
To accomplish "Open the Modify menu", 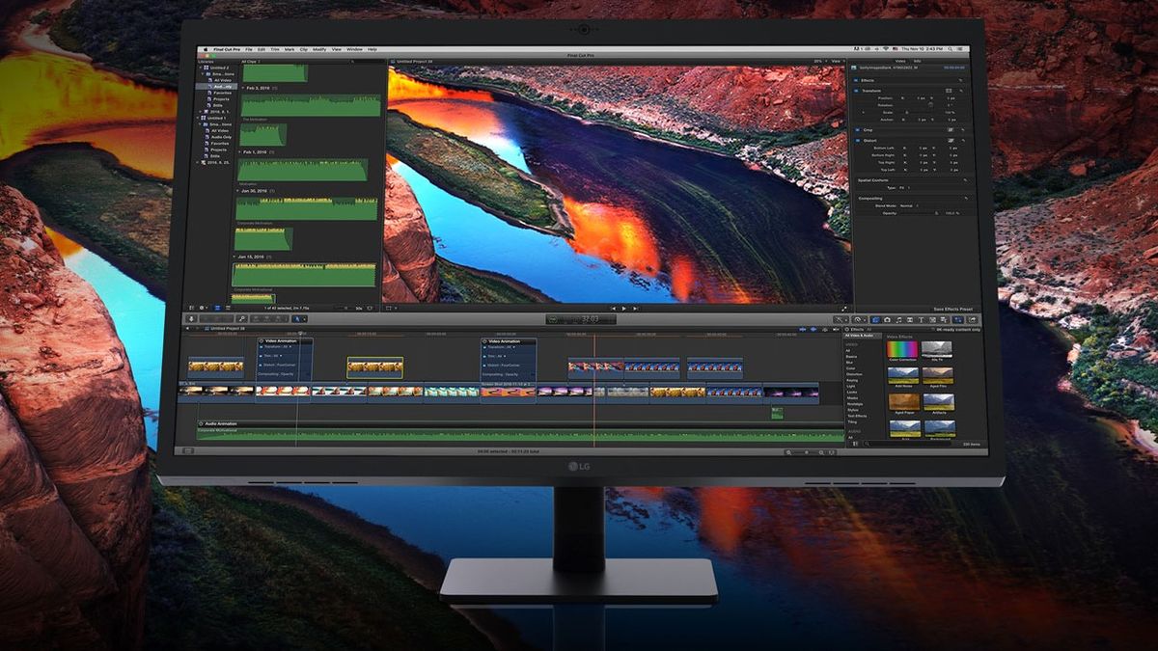I will coord(319,49).
